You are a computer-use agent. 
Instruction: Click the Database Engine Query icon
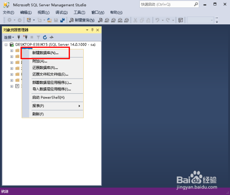(100, 20)
